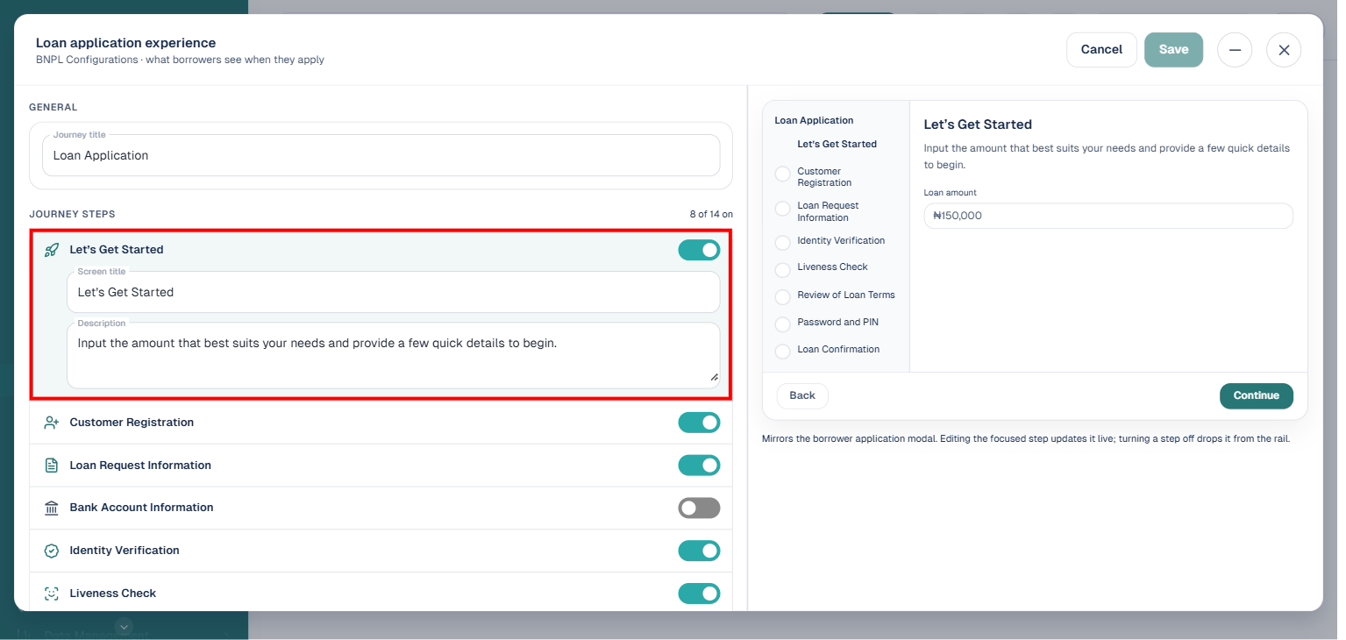
Task: Click the step circle beside Identity Verification in preview
Action: (783, 242)
